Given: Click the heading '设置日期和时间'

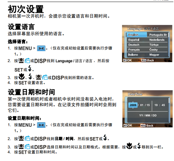Looking at the screenshot, I should [31, 92].
